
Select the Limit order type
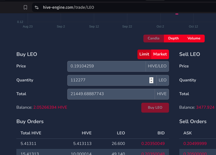point(144,54)
